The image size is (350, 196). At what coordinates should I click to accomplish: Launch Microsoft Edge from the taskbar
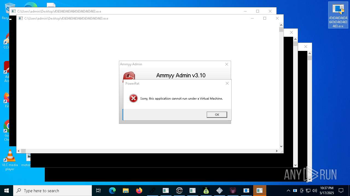112,191
